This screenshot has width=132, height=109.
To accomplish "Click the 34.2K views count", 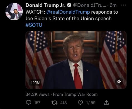I will (x=38, y=95).
